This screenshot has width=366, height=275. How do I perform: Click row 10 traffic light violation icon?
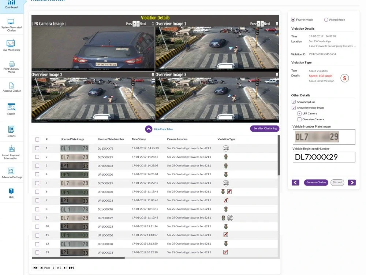[x=226, y=227]
